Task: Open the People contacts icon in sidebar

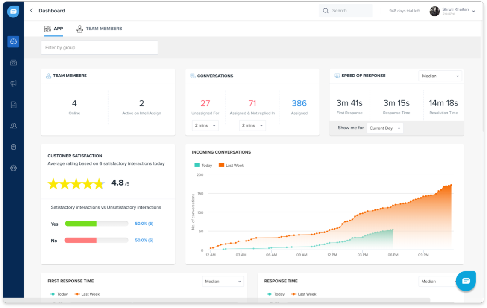Action: (x=13, y=125)
